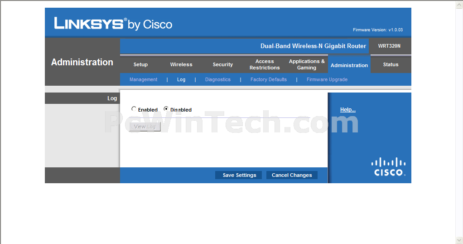Select the Disabled log radio button
The height and width of the screenshot is (244, 463).
tap(166, 109)
